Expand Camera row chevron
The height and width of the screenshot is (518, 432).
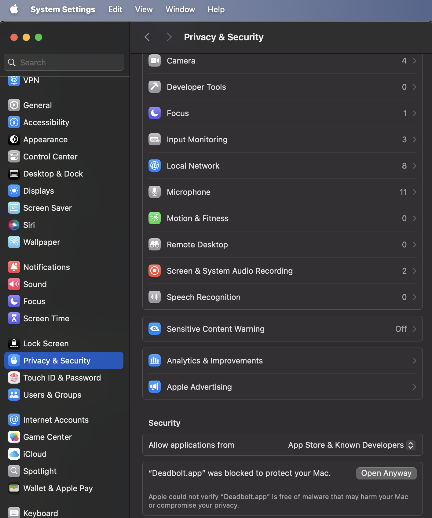[x=415, y=61]
